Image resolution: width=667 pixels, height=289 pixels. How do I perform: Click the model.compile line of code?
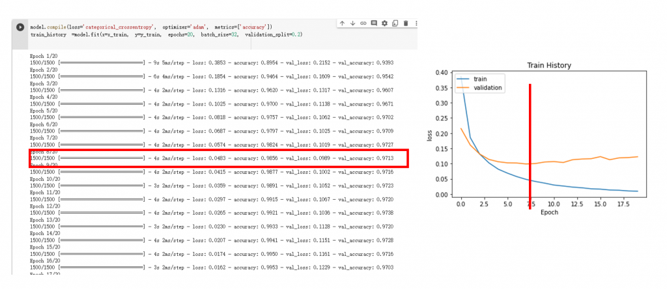[151, 27]
